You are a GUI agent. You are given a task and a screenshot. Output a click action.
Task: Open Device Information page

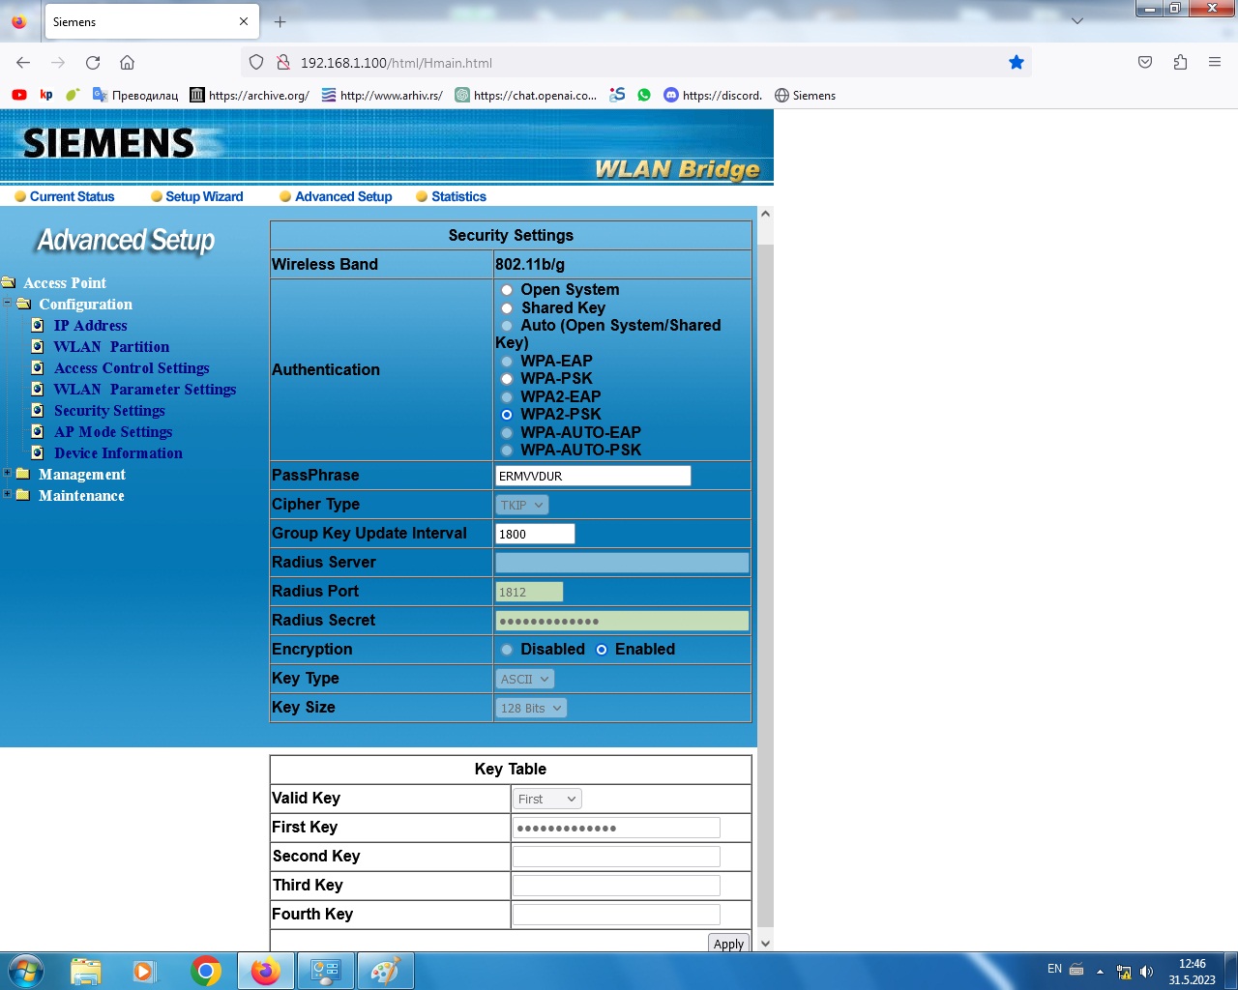tap(118, 453)
